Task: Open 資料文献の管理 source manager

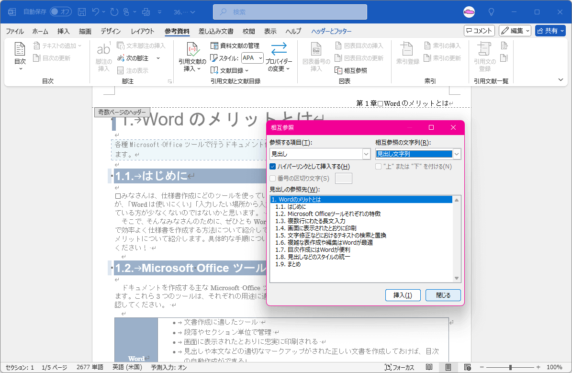Action: tap(235, 45)
